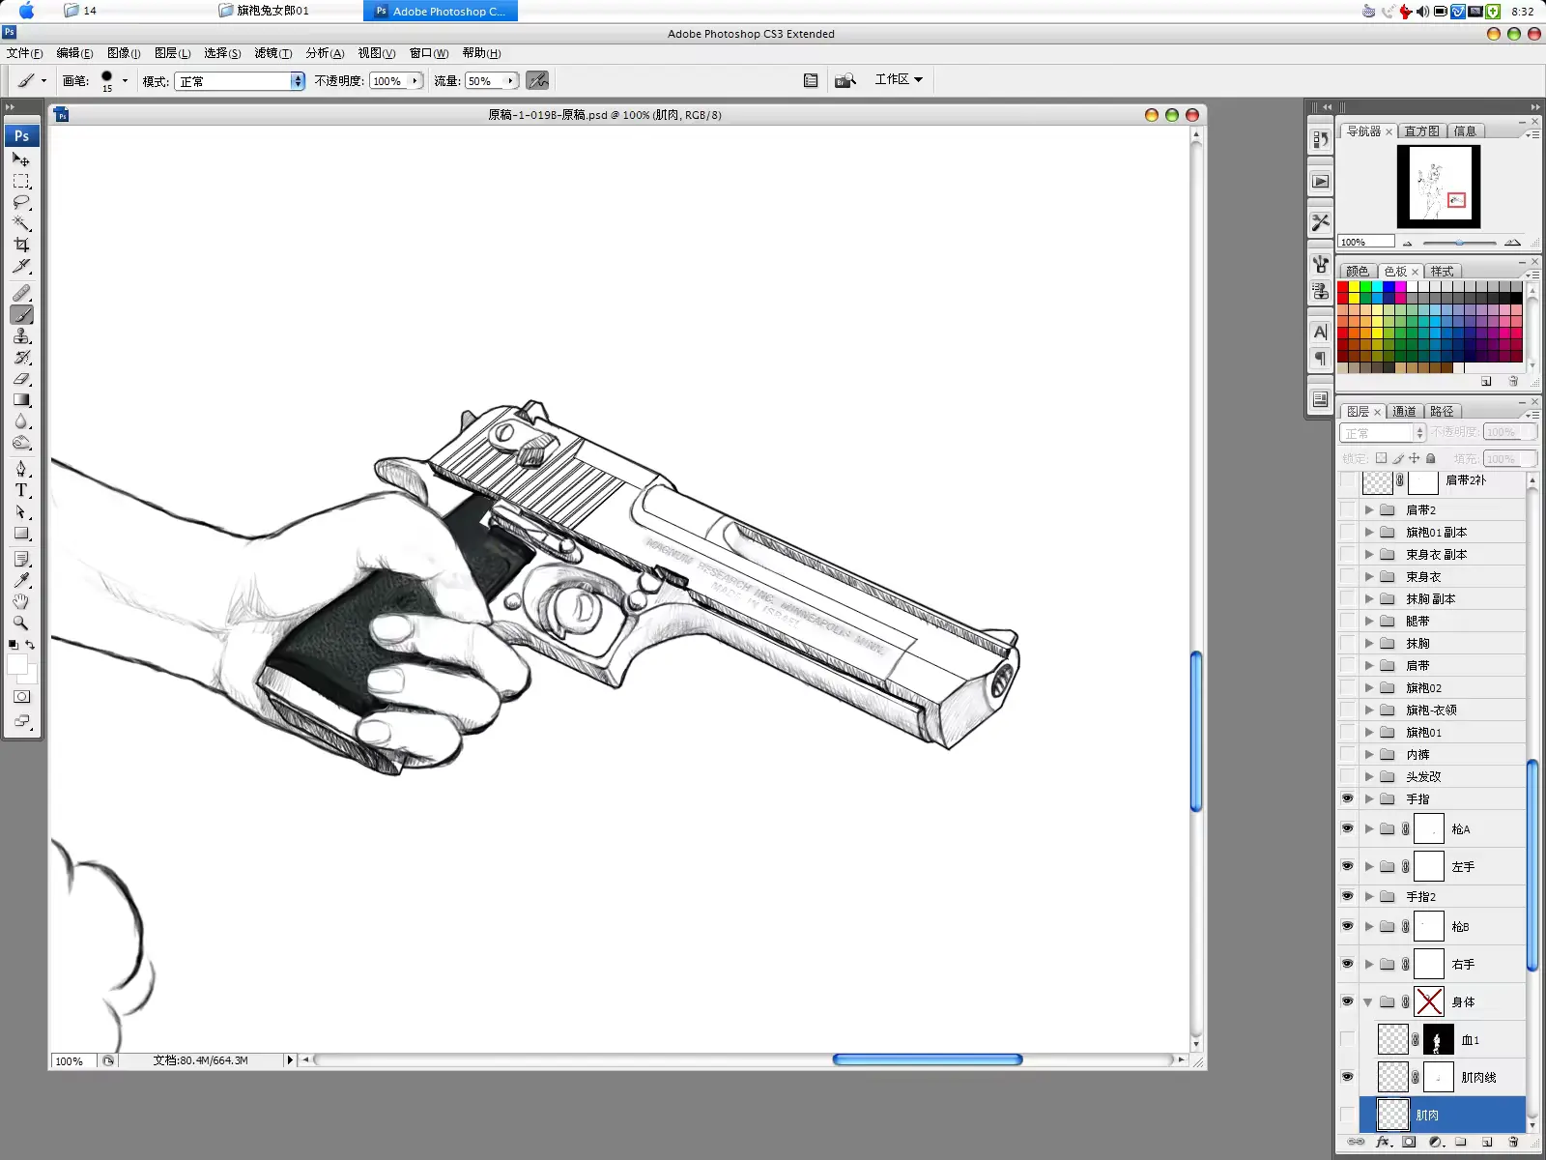Switch to the 通道 channels tab
This screenshot has height=1160, width=1546.
coord(1405,412)
